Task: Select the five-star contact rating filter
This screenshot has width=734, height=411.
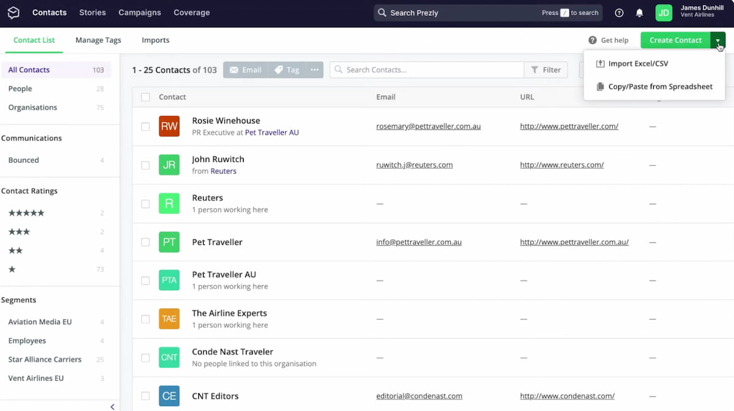Action: click(26, 213)
